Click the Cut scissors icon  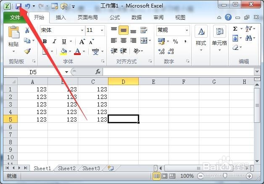[x=27, y=30]
